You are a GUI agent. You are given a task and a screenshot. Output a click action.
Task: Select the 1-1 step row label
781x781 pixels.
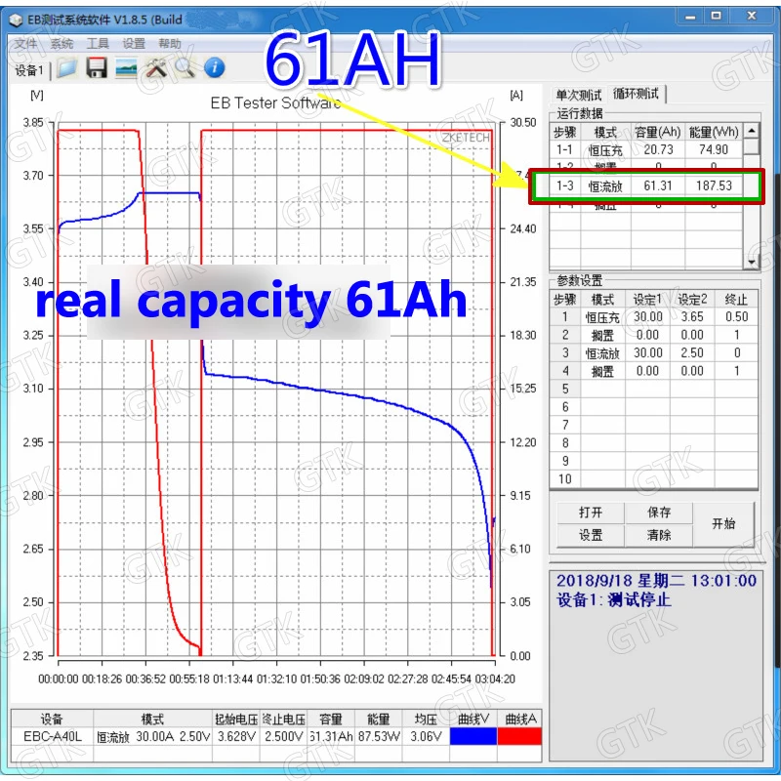pos(565,149)
